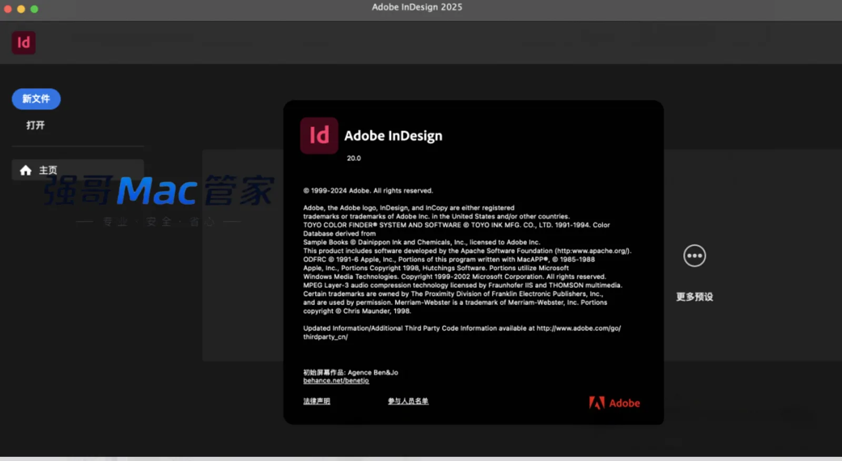This screenshot has width=842, height=461.
Task: Open more presets via the ellipsis icon
Action: [695, 256]
